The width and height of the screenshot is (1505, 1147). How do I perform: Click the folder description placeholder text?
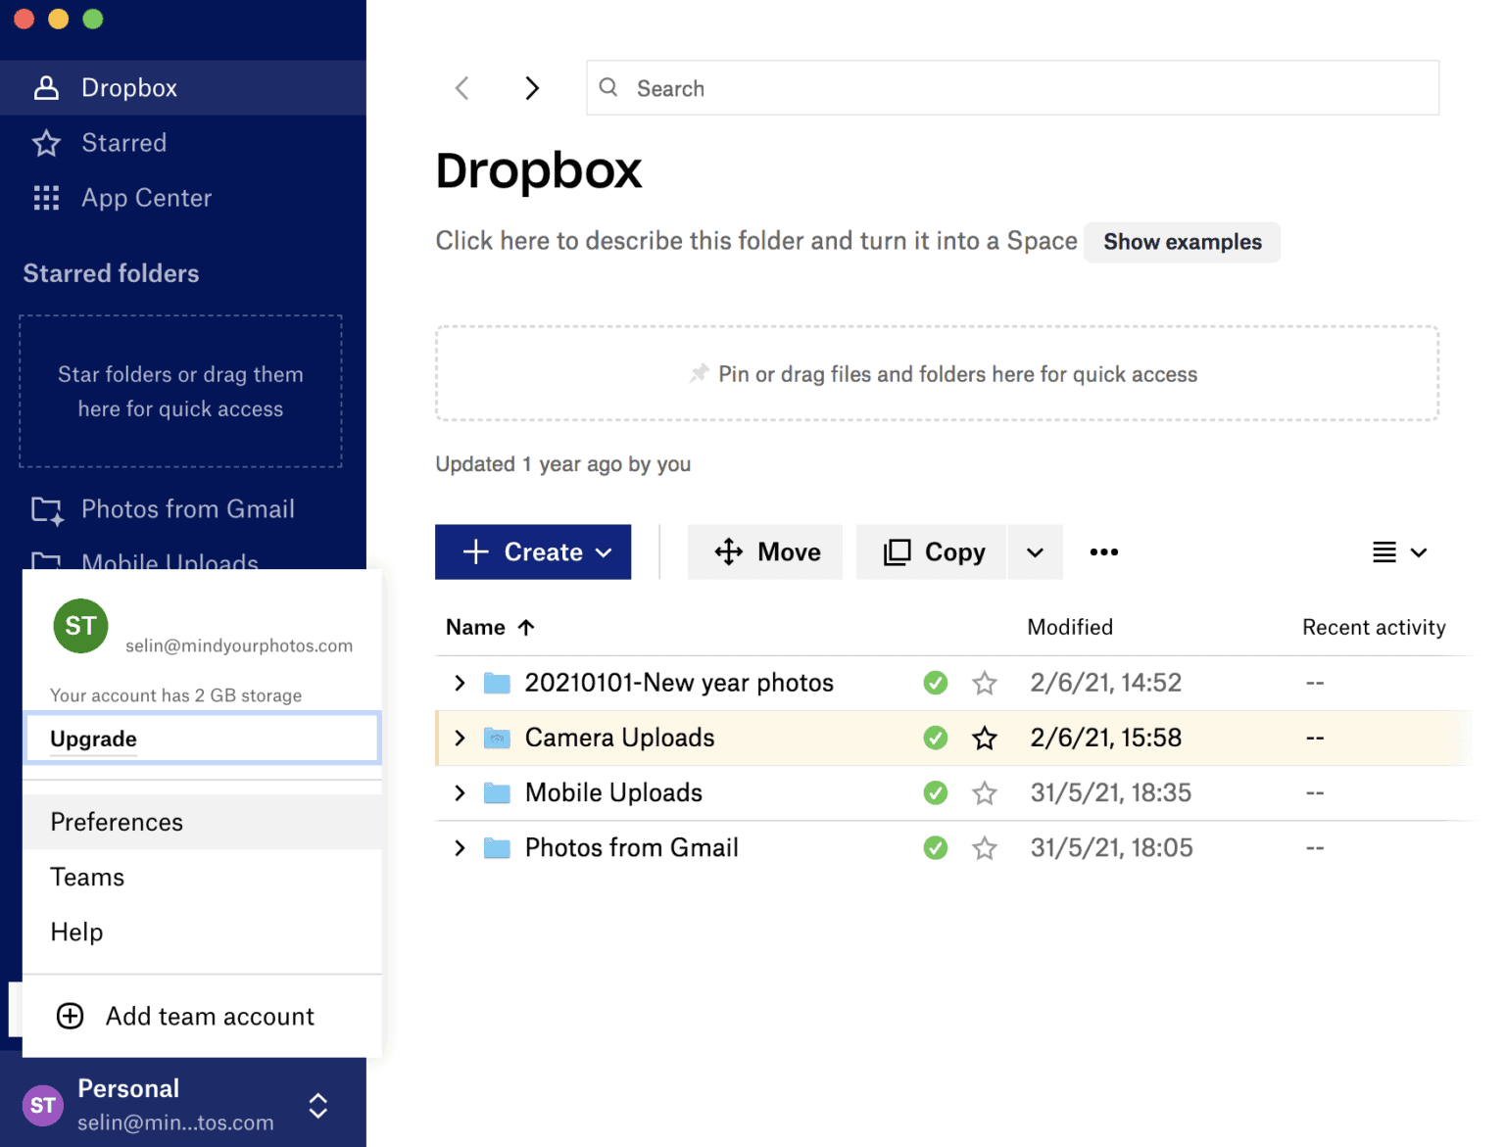pyautogui.click(x=756, y=241)
